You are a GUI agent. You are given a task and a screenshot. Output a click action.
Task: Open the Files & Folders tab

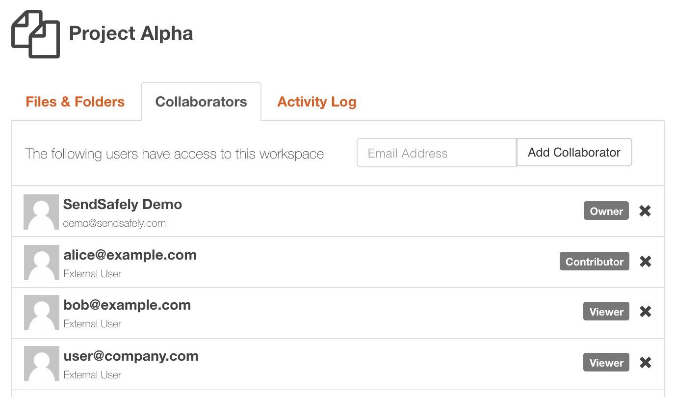pyautogui.click(x=75, y=102)
